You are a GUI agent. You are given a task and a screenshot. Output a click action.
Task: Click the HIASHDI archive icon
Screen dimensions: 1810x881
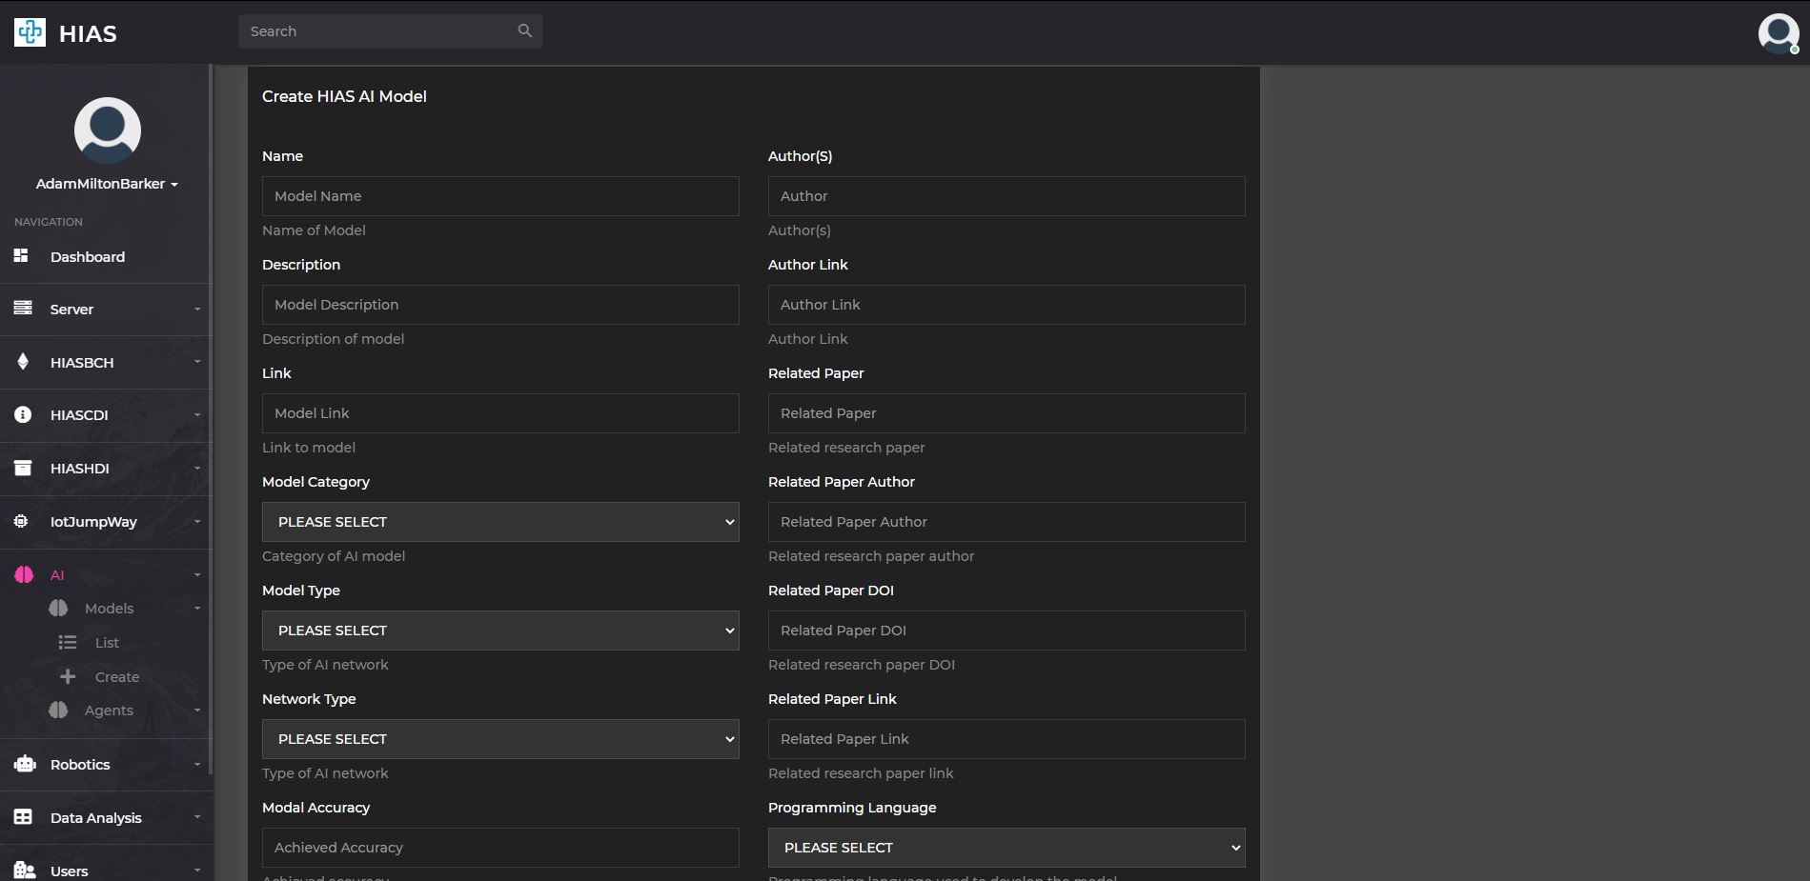[23, 468]
